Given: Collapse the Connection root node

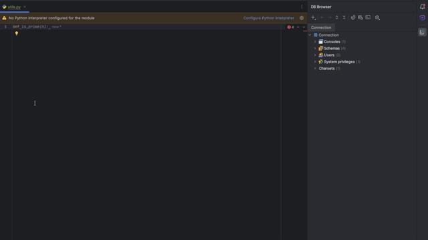Looking at the screenshot, I should [310, 35].
